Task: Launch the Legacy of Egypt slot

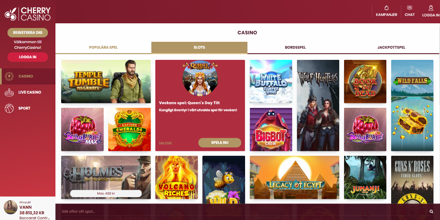Action: point(294,177)
